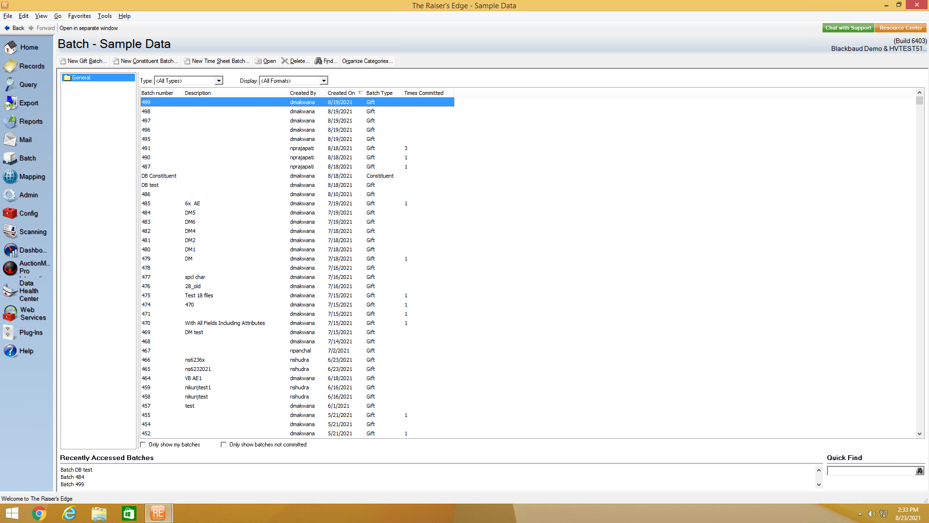Launch Scanning from the sidebar
Viewport: 929px width, 523px height.
[x=11, y=232]
